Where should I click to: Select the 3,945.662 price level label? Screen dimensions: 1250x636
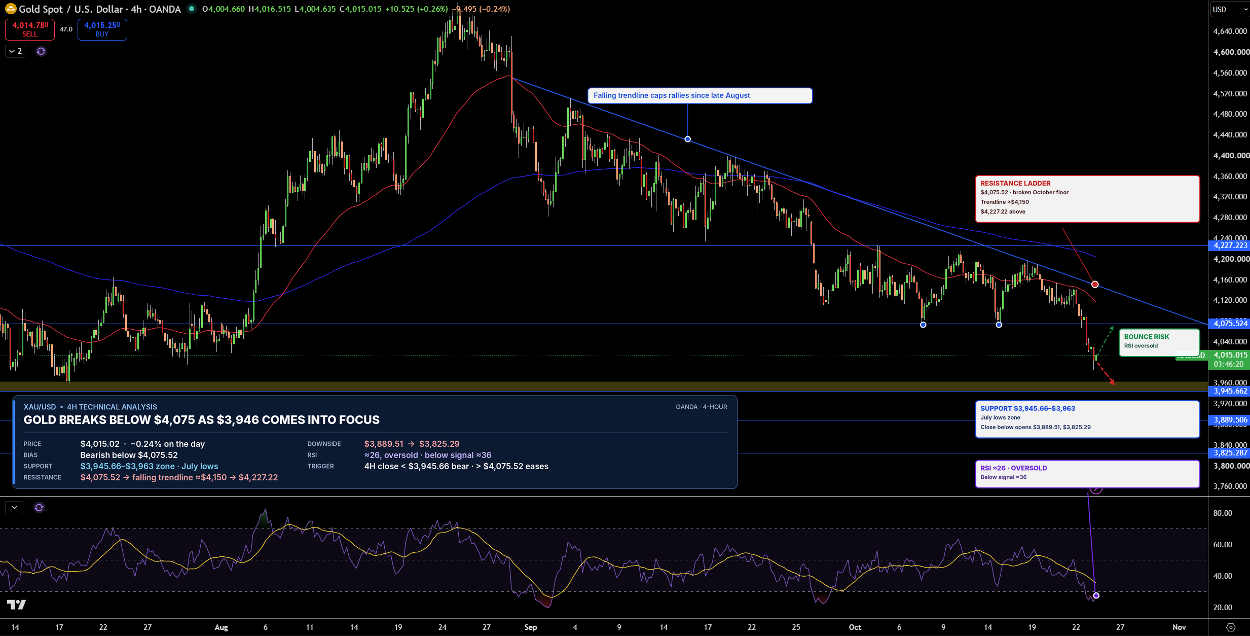[x=1230, y=391]
